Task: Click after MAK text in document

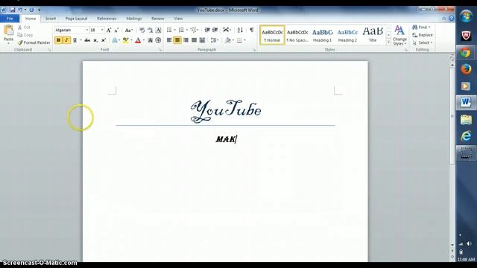Action: (x=237, y=139)
